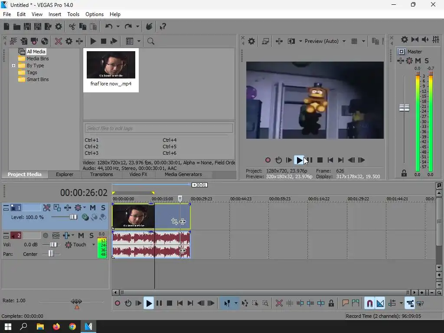Pause playback in the preview transport

pos(310,160)
